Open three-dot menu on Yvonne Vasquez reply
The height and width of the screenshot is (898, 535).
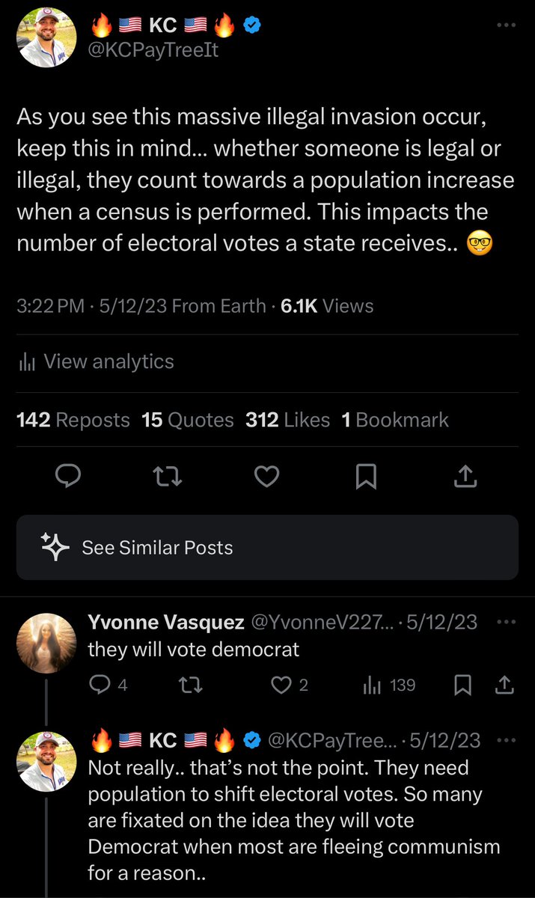pos(507,622)
